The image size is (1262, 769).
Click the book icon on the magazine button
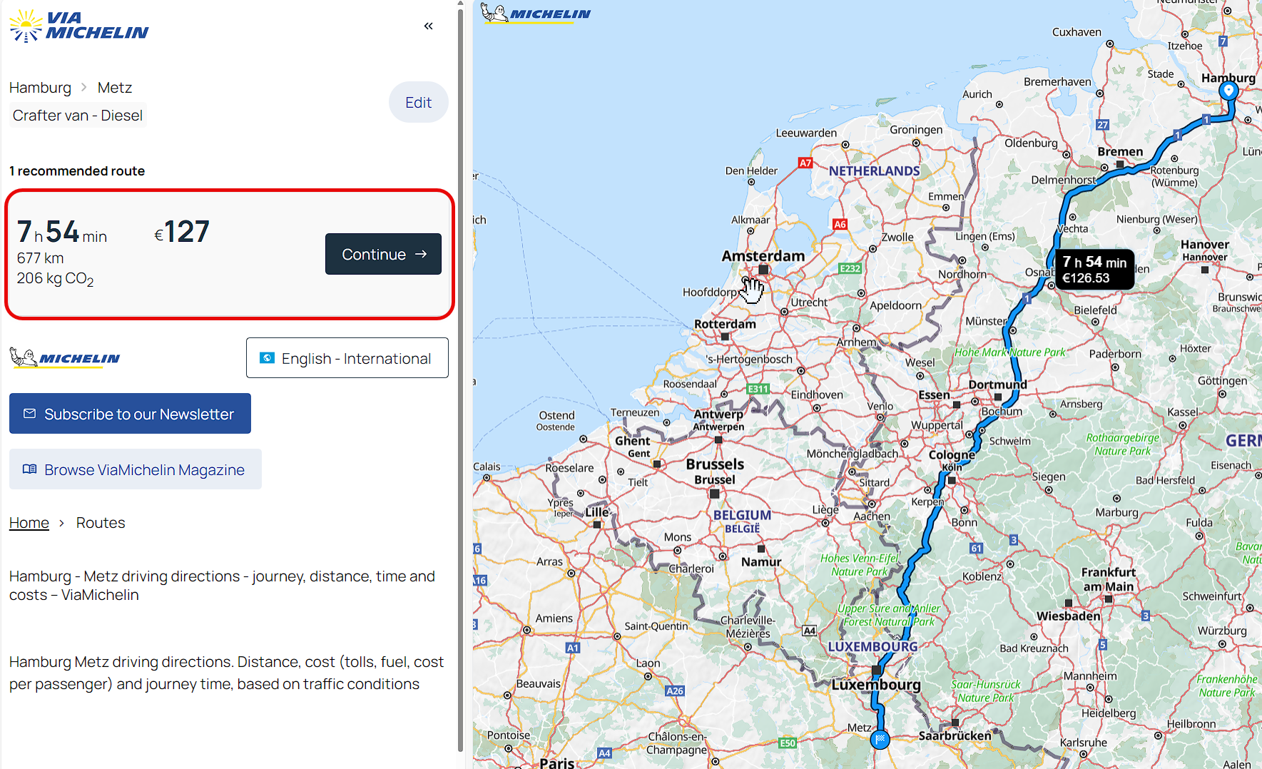(x=29, y=469)
